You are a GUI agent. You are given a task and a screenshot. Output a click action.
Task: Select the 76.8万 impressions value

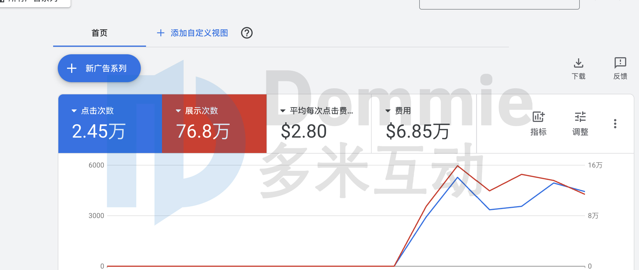tap(203, 131)
